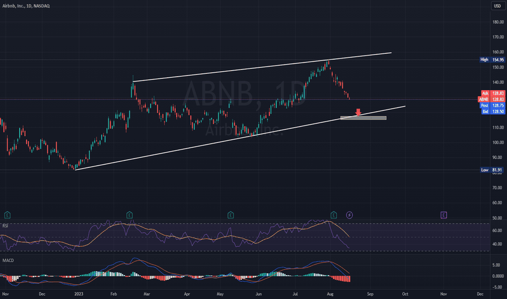Click the 180.00 price scale value
The height and width of the screenshot is (299, 507).
[498, 22]
